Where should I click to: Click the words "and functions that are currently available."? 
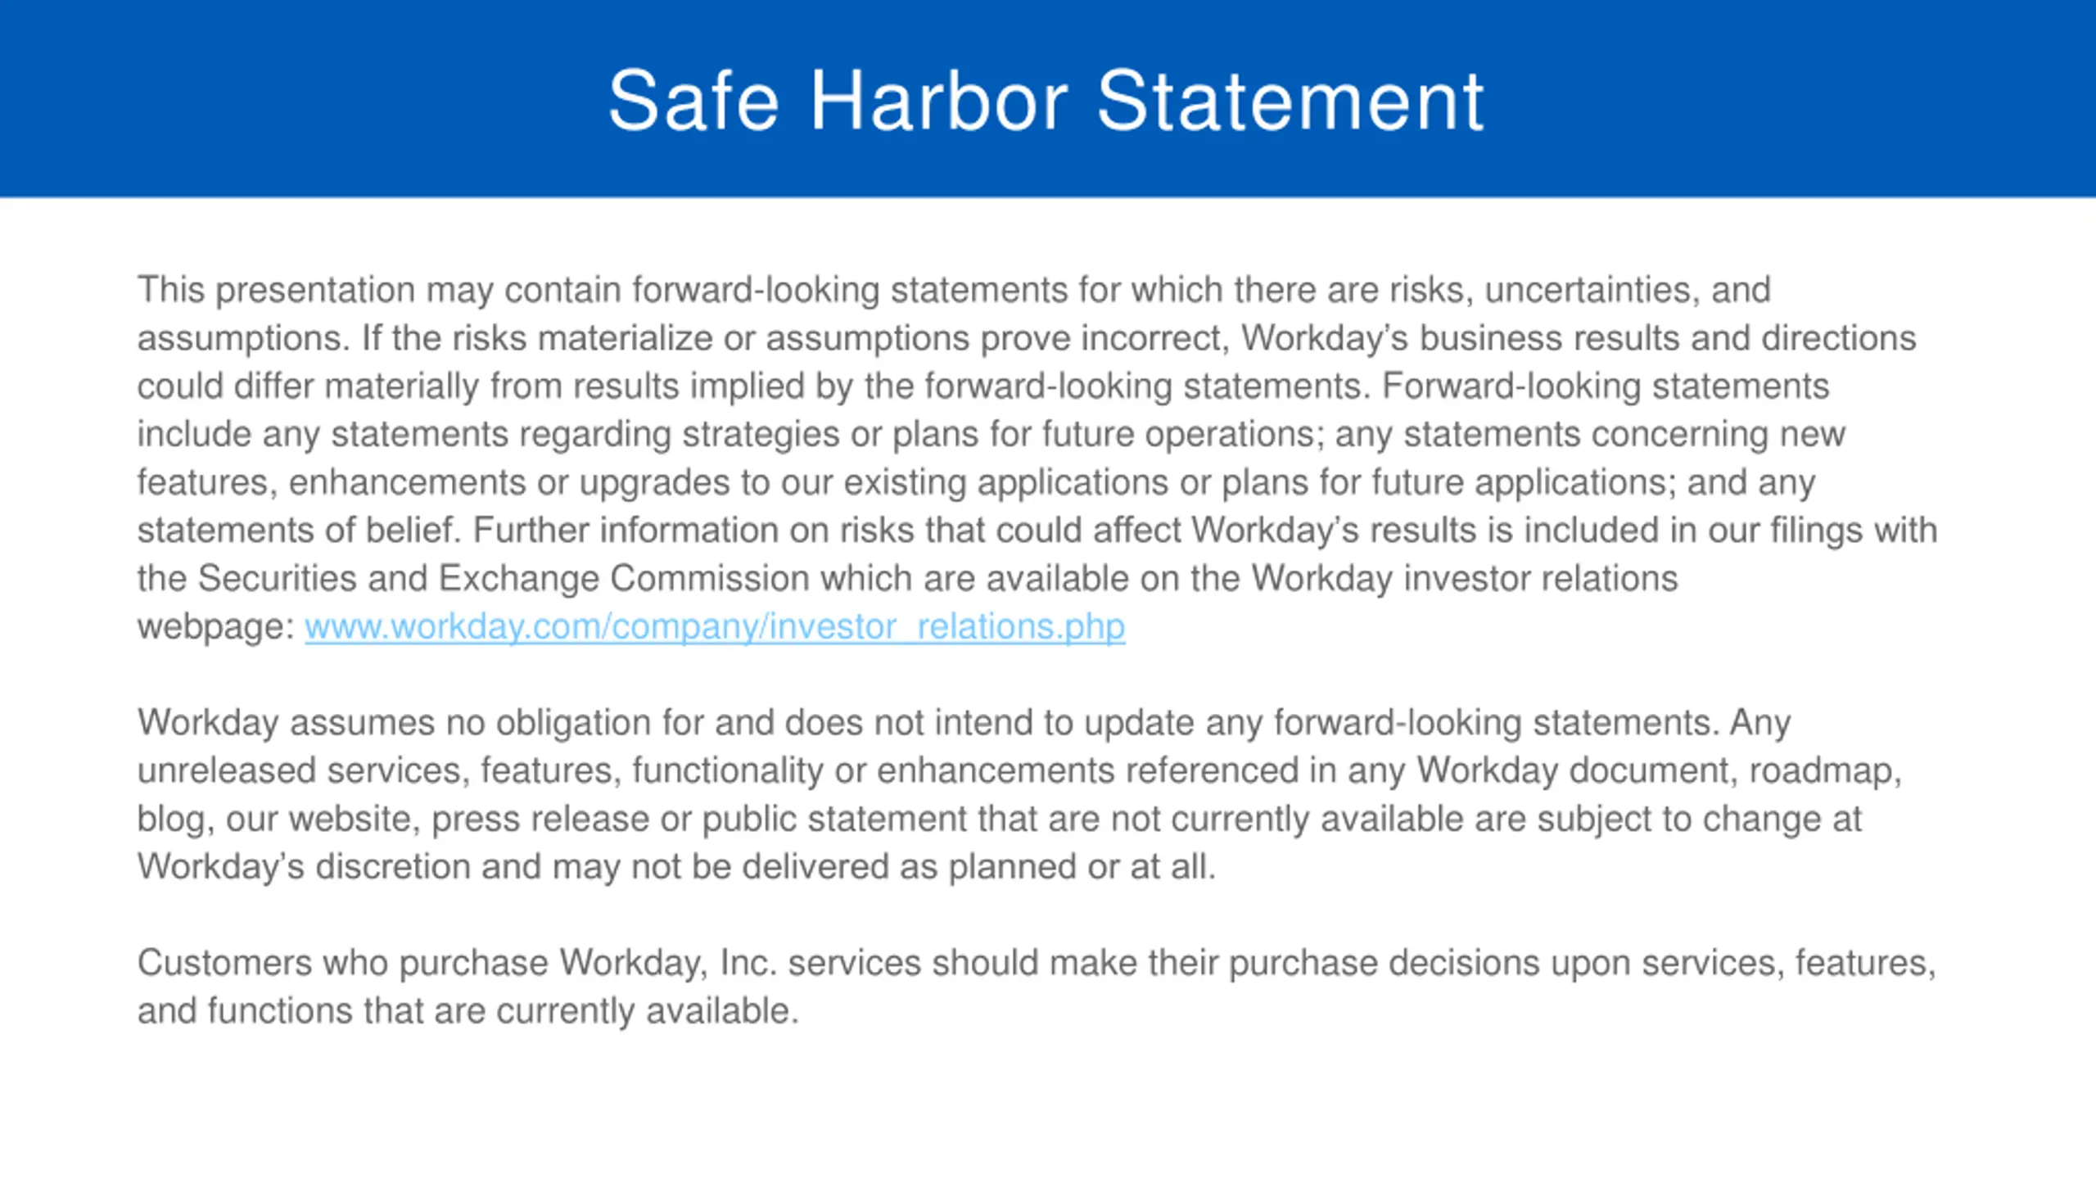coord(468,1011)
